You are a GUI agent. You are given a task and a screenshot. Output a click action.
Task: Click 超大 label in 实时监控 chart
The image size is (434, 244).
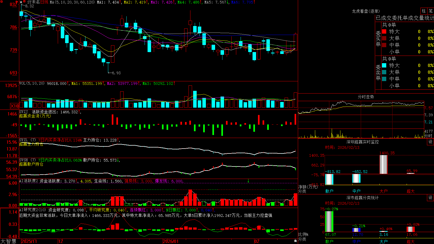click(411, 191)
